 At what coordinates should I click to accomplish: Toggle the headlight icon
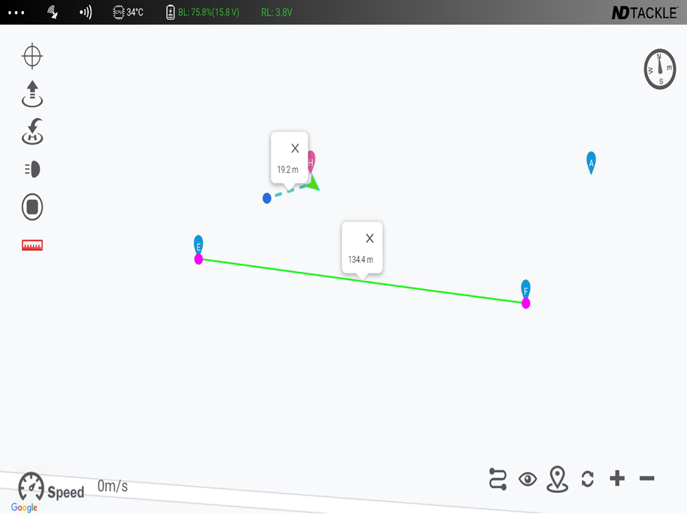click(x=32, y=169)
